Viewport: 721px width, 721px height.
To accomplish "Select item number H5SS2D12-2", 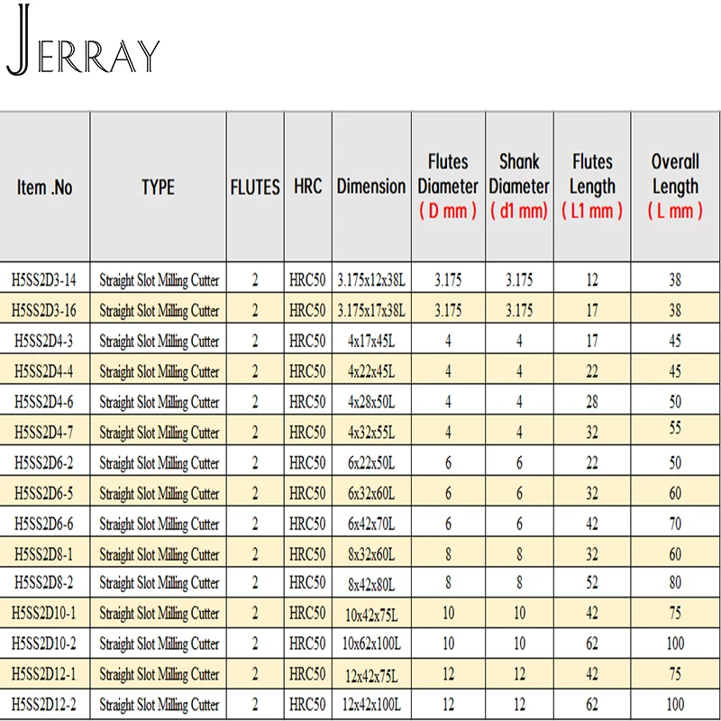I will (43, 705).
